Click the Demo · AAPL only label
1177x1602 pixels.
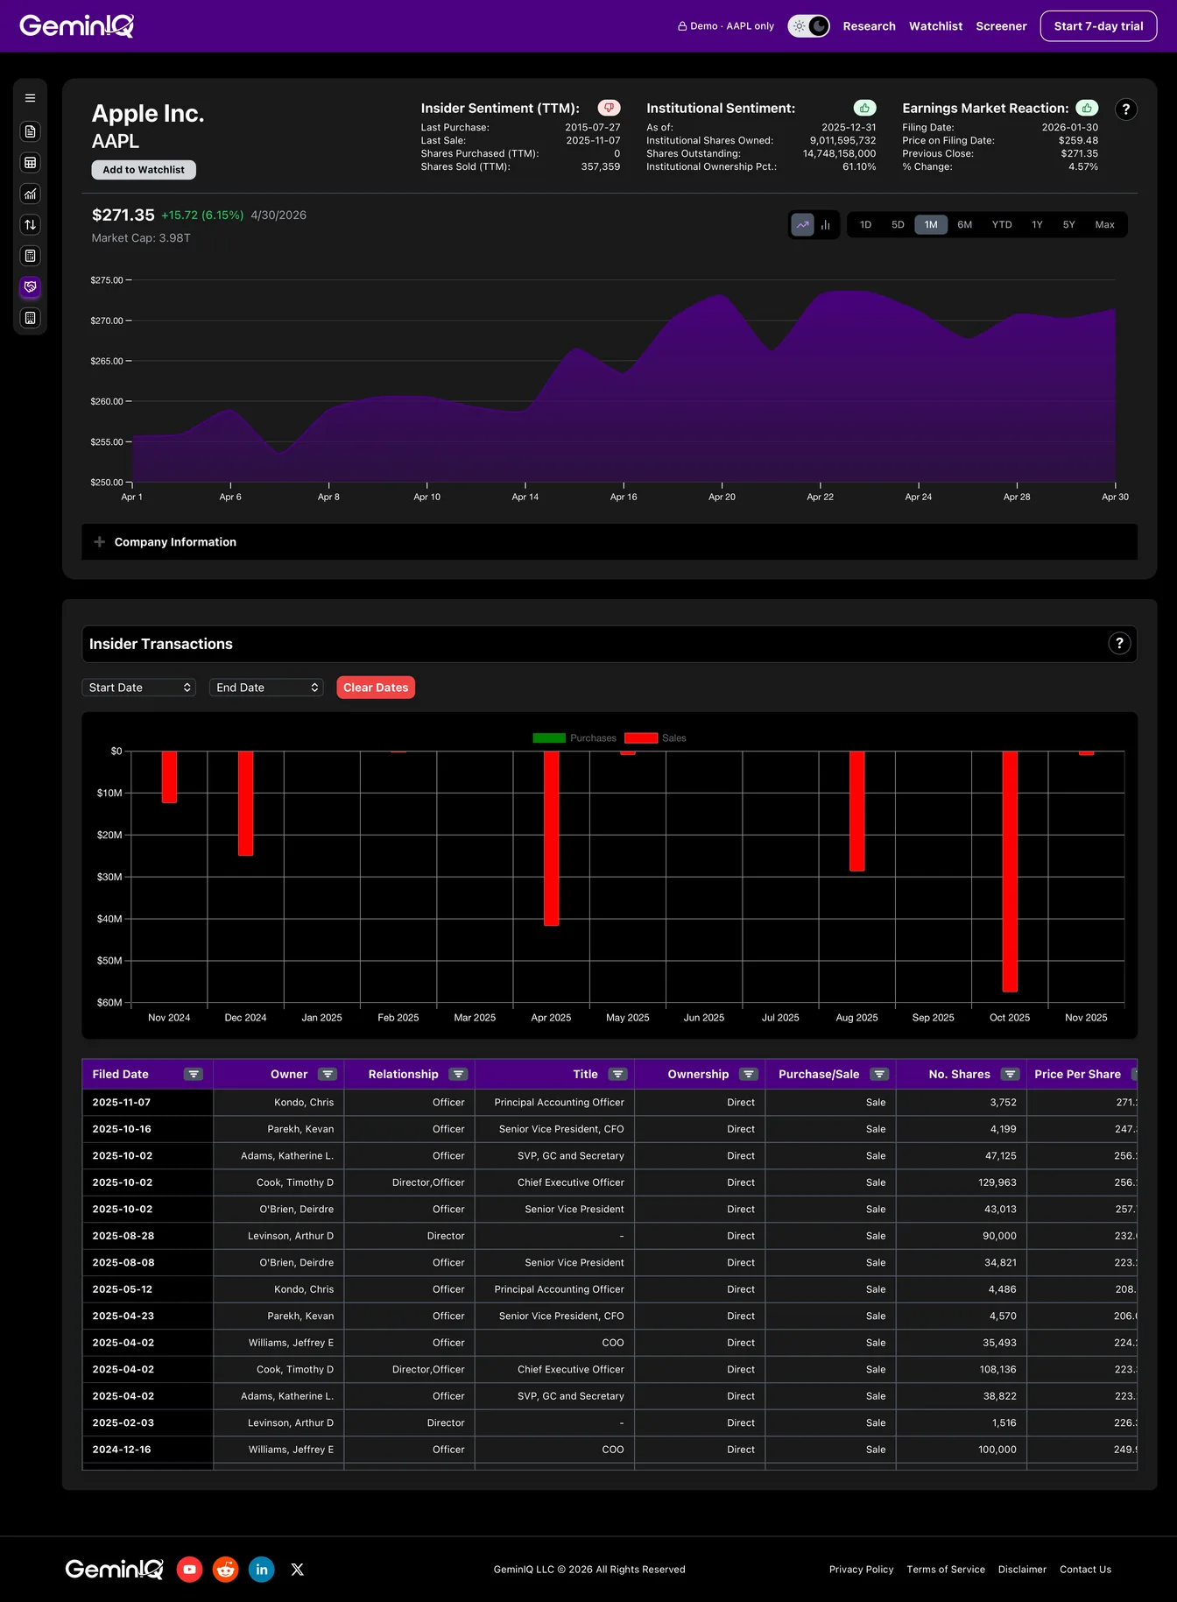tap(726, 26)
